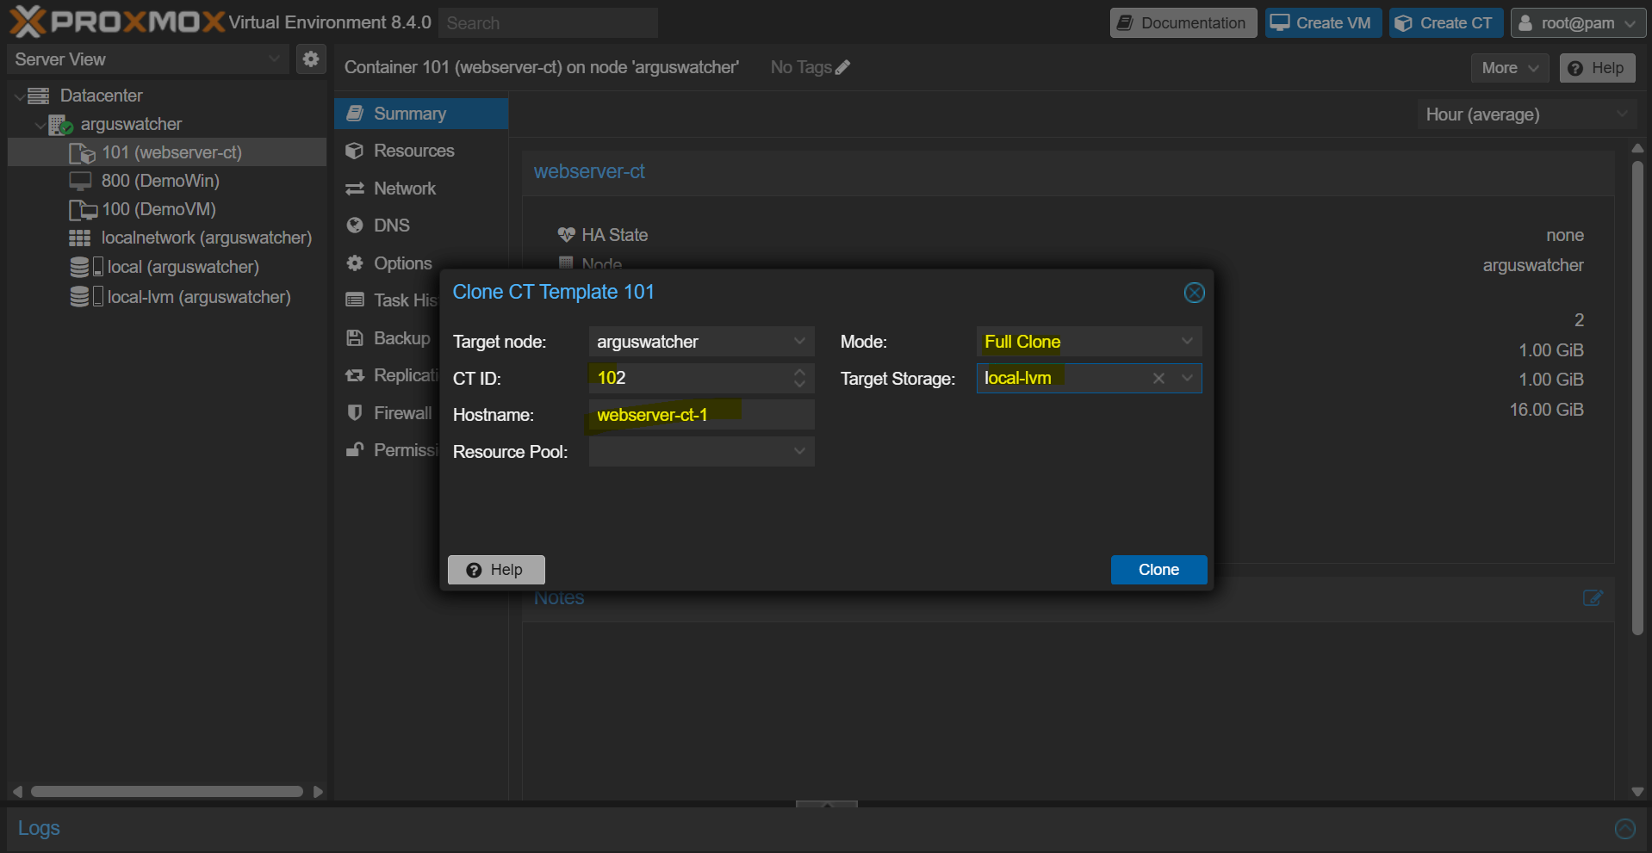This screenshot has width=1652, height=853.
Task: Open Server View gear settings
Action: tap(311, 59)
